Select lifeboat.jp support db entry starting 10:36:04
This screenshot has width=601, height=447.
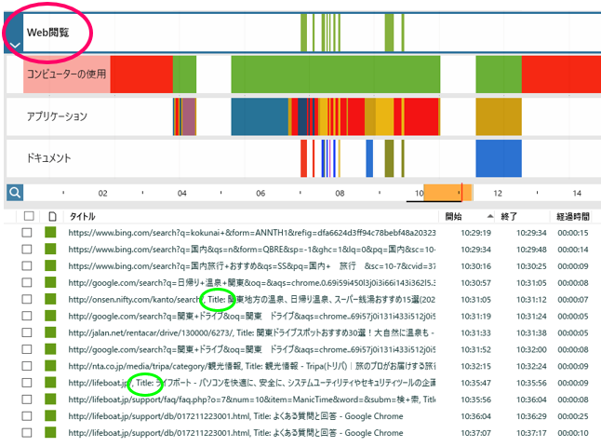point(235,416)
